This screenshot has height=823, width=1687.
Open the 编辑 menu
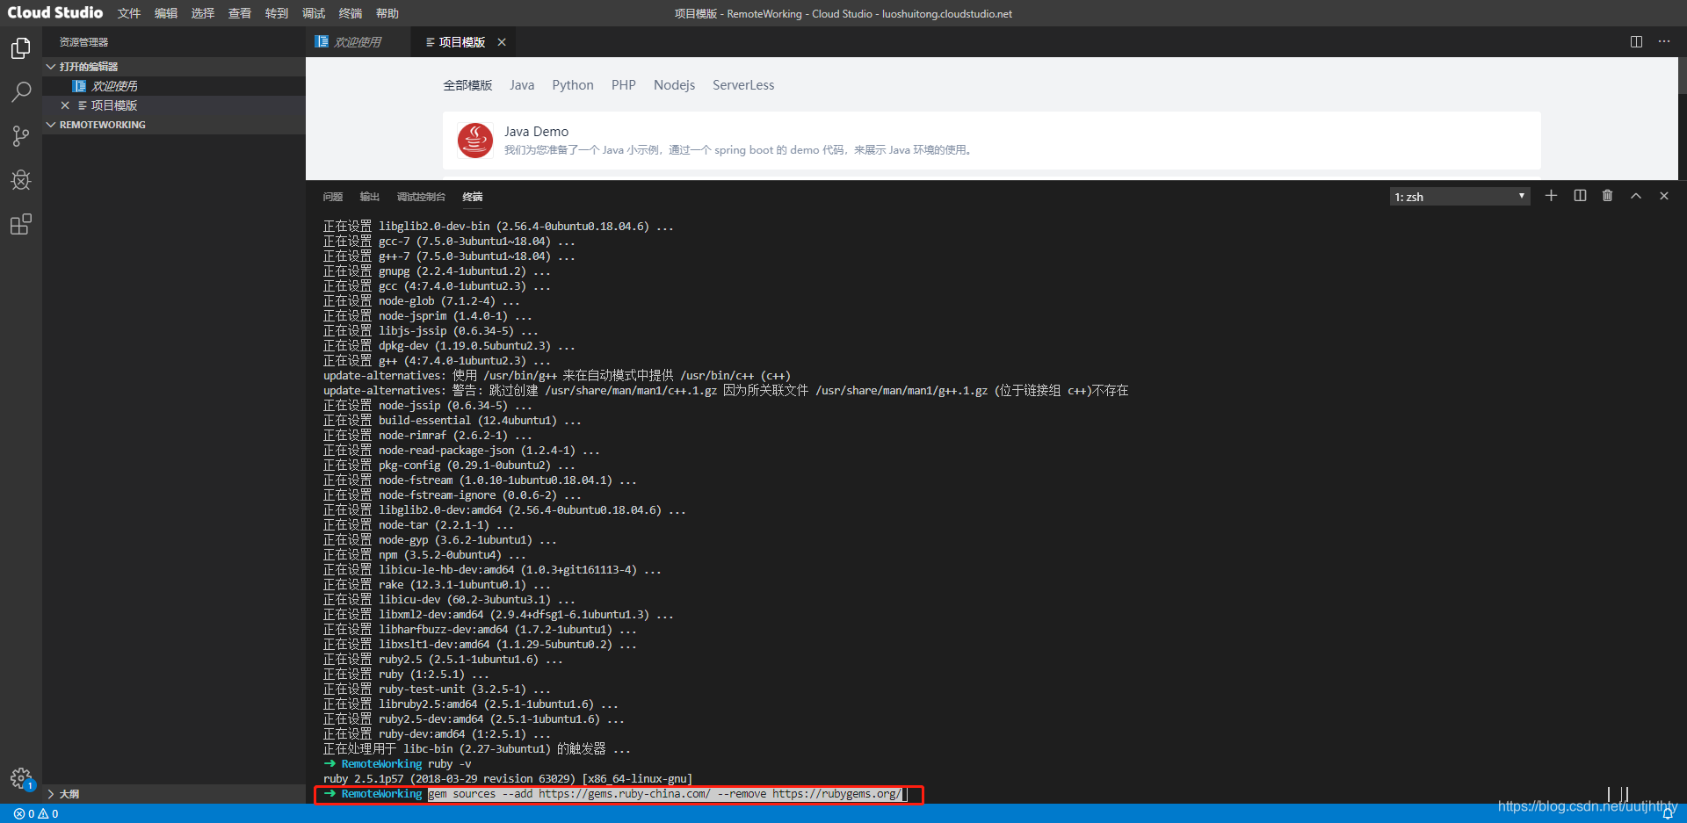point(166,13)
